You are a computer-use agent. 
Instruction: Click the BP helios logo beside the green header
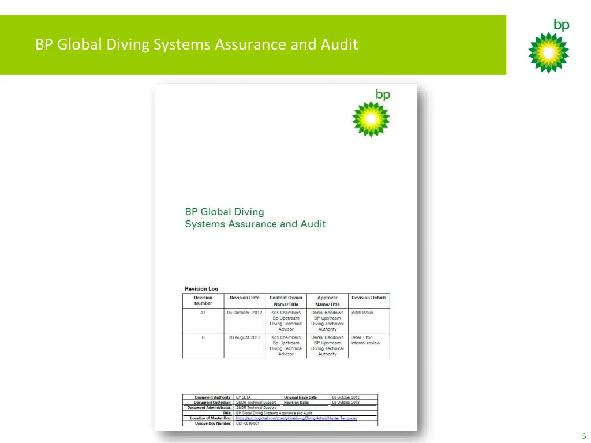click(x=549, y=46)
